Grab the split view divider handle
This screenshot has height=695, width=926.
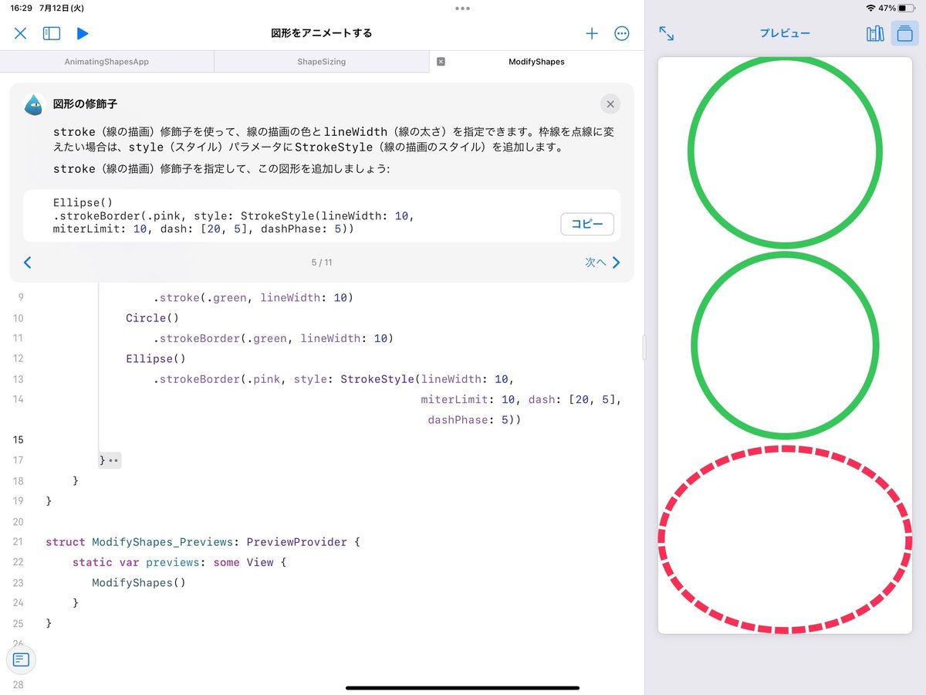(644, 347)
